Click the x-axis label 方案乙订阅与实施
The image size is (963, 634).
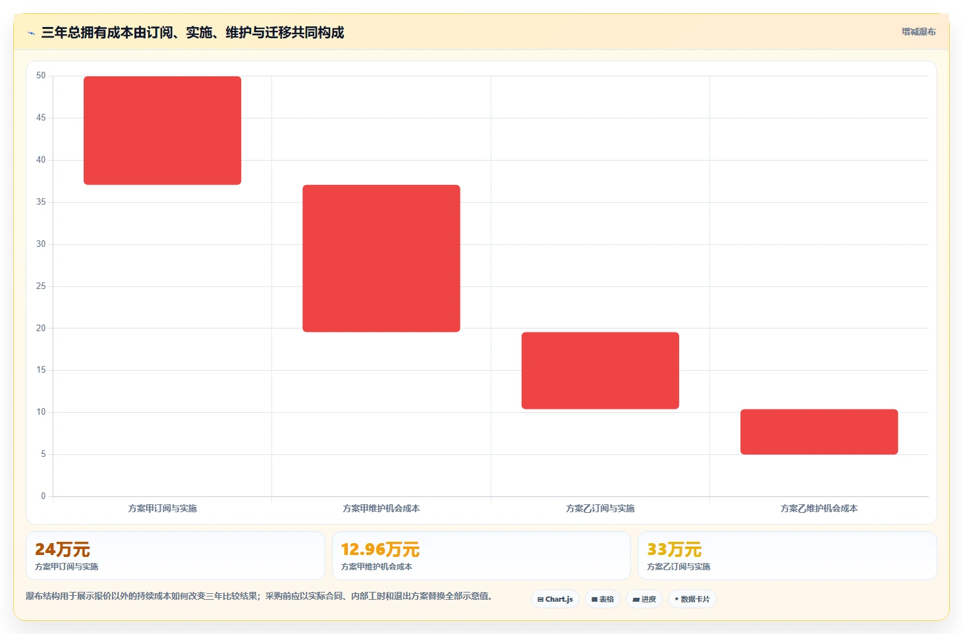[x=600, y=508]
